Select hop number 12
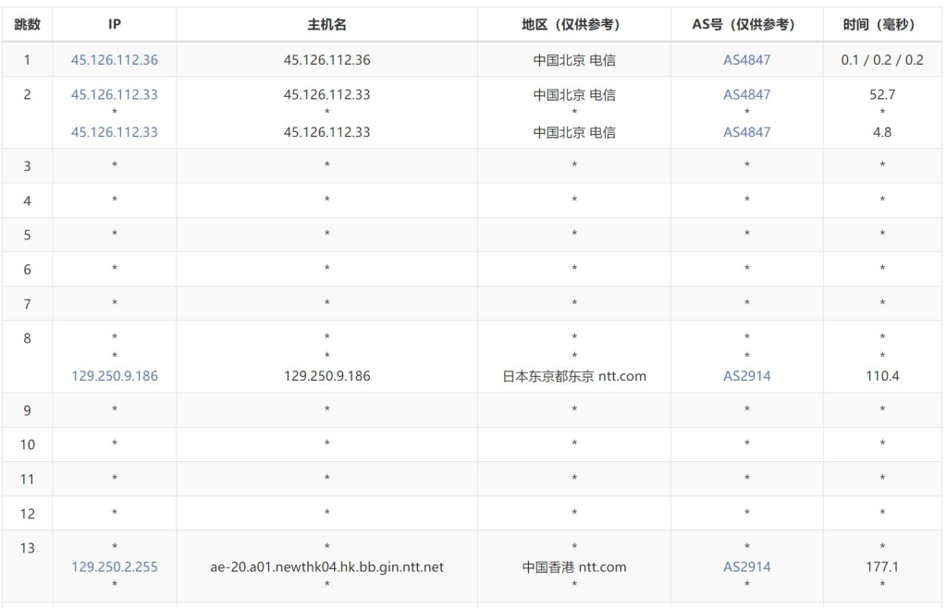Viewport: 947px width, 608px height. click(x=27, y=514)
